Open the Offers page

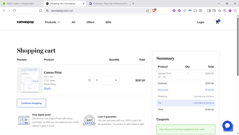pyautogui.click(x=91, y=22)
